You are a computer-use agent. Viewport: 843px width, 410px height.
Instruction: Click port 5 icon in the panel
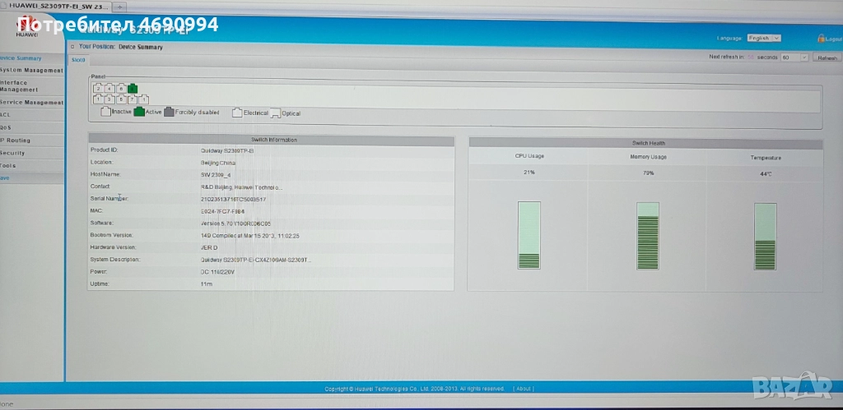click(121, 99)
